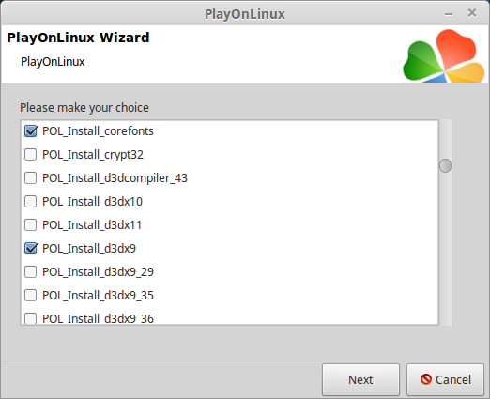Check the POL_Install_d3dx9_36 box
The width and height of the screenshot is (490, 399).
pos(31,318)
